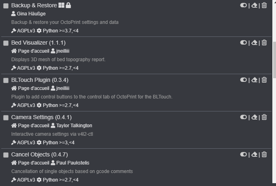The image size is (276, 186).
Task: Click eraser icon for BLTouch Plugin
Action: click(x=254, y=80)
